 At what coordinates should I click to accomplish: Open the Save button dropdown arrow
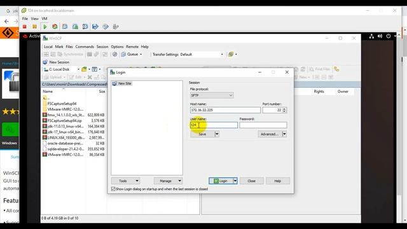217,134
